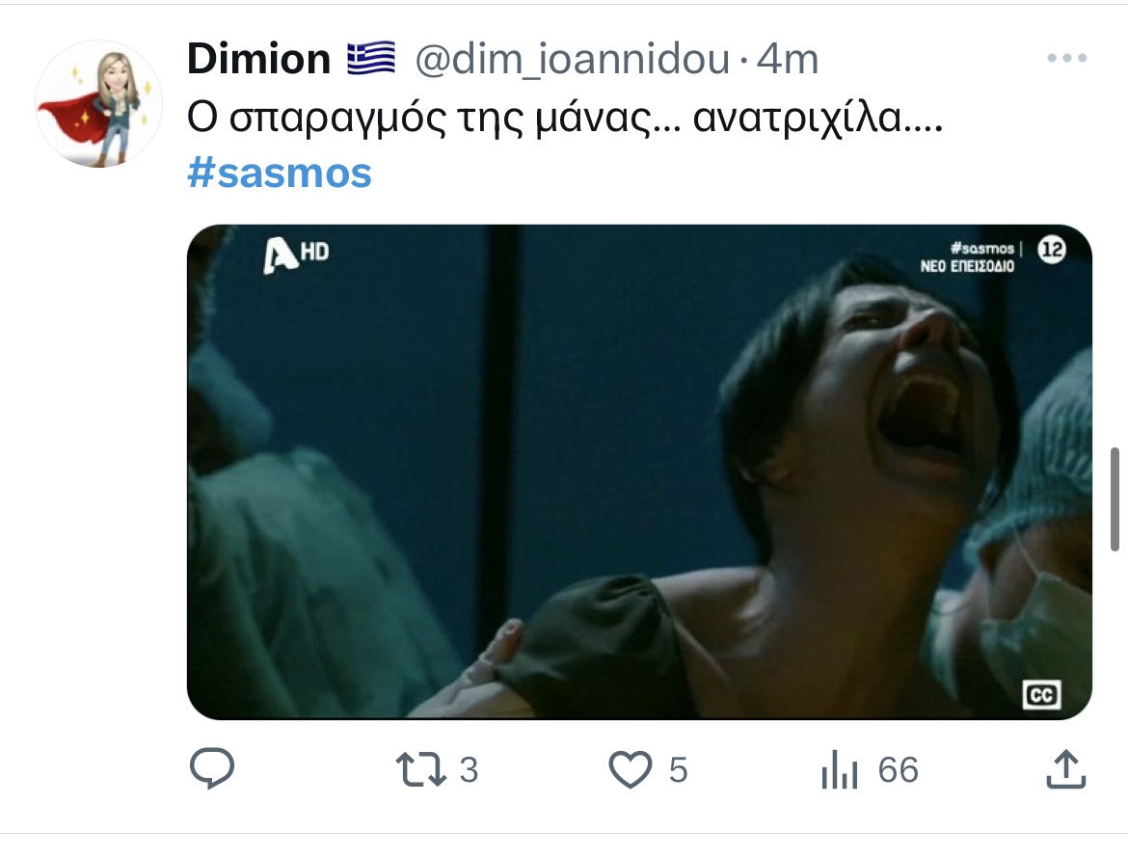This screenshot has width=1128, height=857.
Task: Open the blue #sasmos hashtag
Action: [280, 174]
